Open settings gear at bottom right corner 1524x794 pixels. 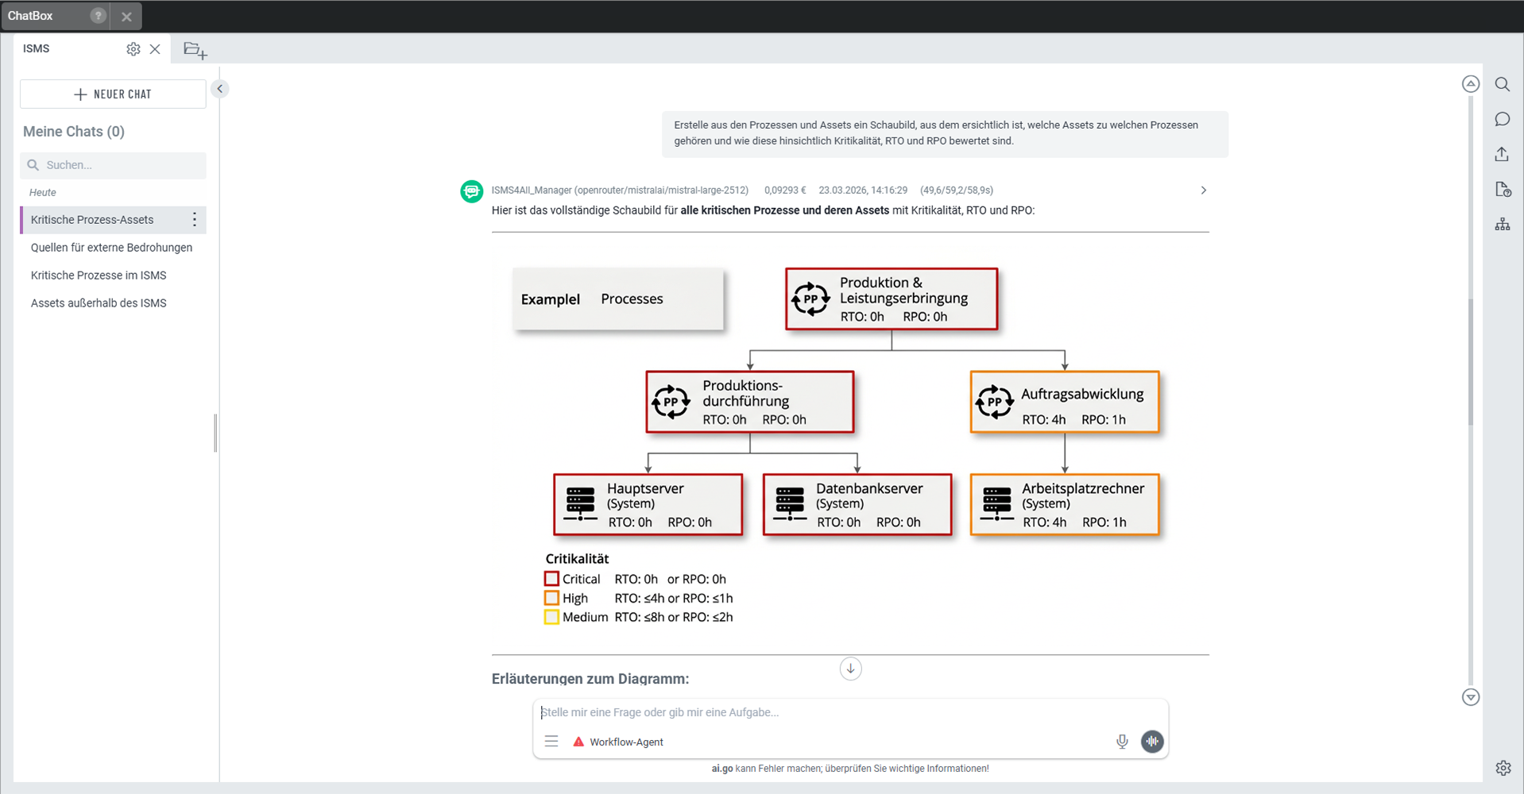tap(1503, 768)
